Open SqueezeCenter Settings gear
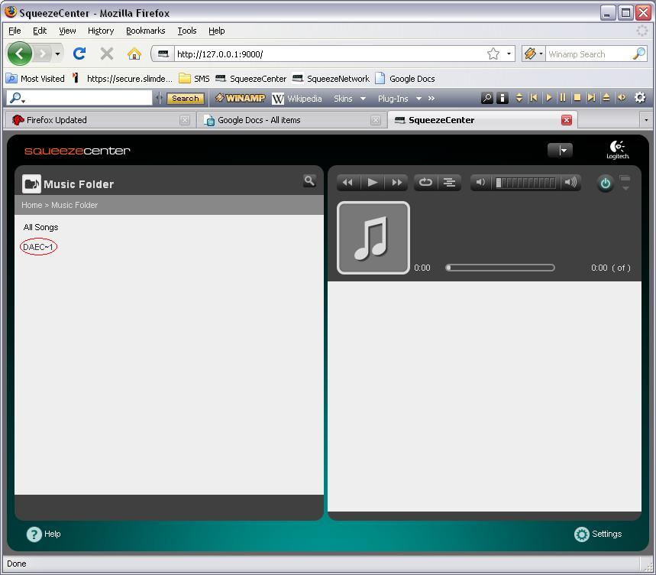 tap(582, 534)
